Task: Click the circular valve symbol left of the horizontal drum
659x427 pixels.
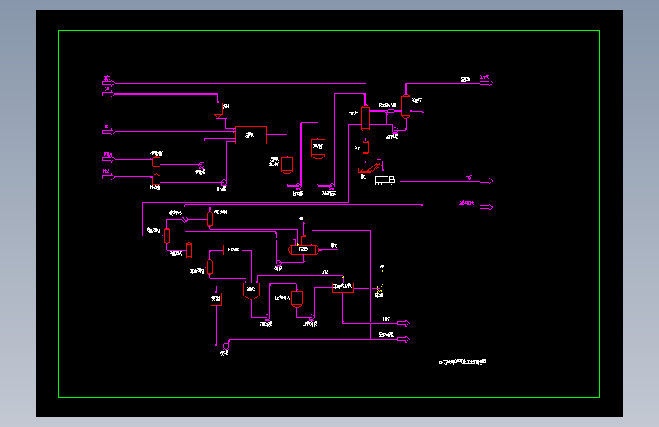Action: pyautogui.click(x=185, y=220)
